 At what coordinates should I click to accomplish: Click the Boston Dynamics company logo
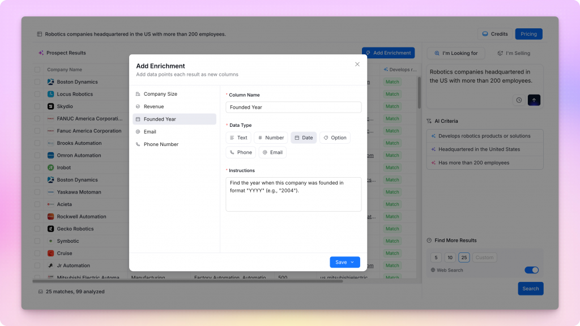(x=51, y=82)
